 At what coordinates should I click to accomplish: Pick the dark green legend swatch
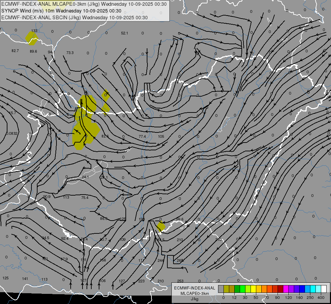[237, 289]
